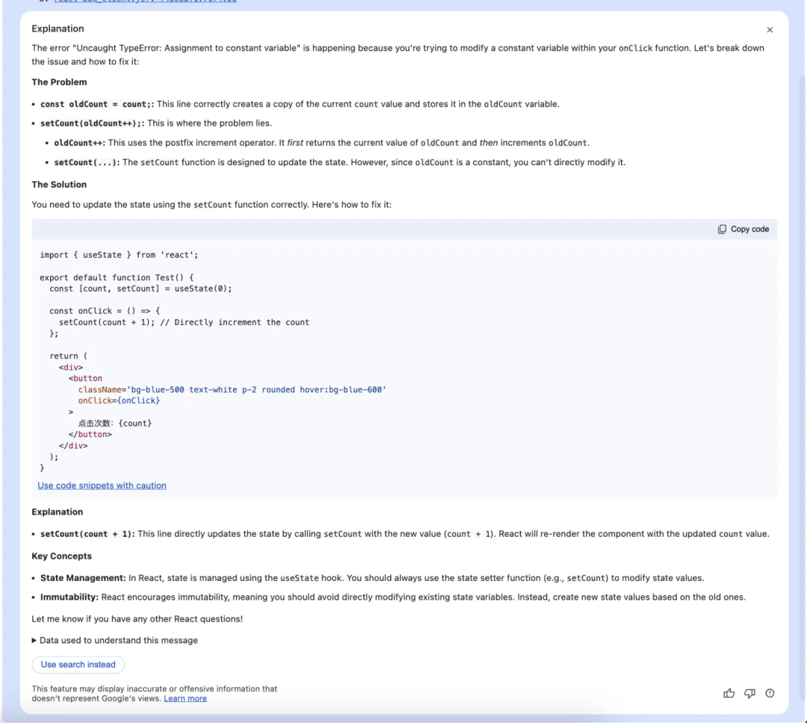This screenshot has height=723, width=807.
Task: Expand 'Data used to understand this message'
Action: [x=114, y=640]
